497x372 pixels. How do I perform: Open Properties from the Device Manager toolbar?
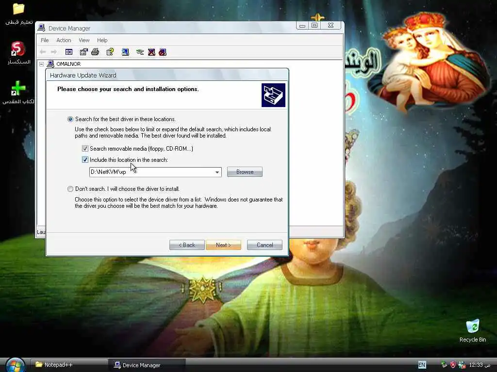point(83,52)
